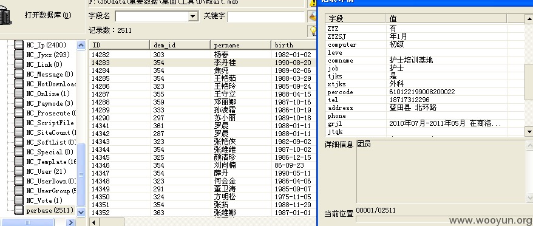Select the tel field row in details
Image resolution: width=533 pixels, height=226 pixels.
tap(425, 100)
